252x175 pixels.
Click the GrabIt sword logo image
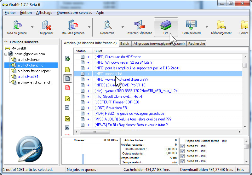(x=29, y=149)
